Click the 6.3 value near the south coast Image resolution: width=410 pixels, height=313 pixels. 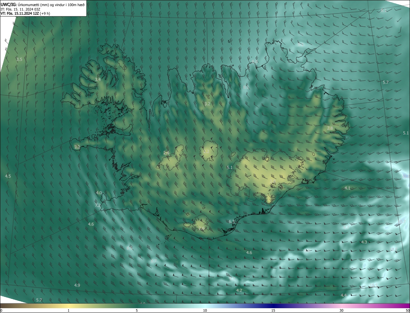[232, 221]
